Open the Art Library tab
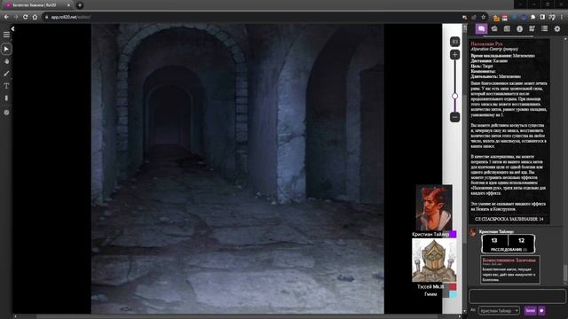 [x=494, y=28]
